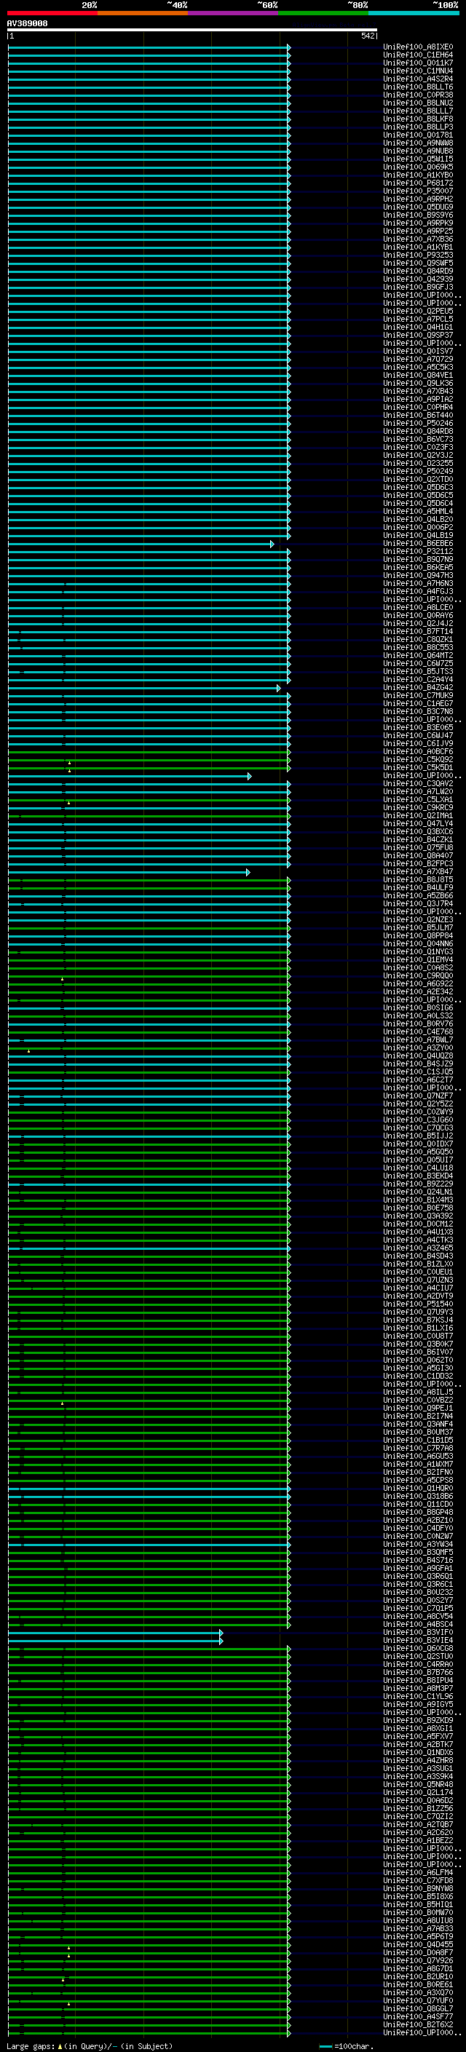This screenshot has height=2052, width=466.
Task: Select the UniRef100_Q7NZF7 label
Action: tap(418, 1096)
